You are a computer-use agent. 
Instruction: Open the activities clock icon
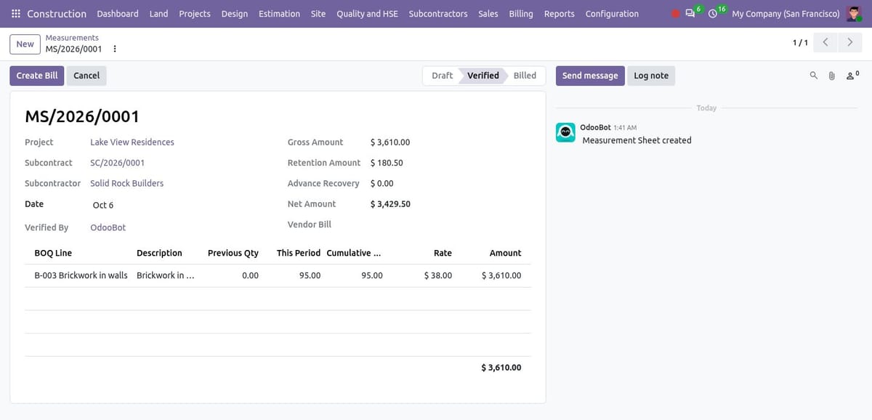click(x=713, y=14)
